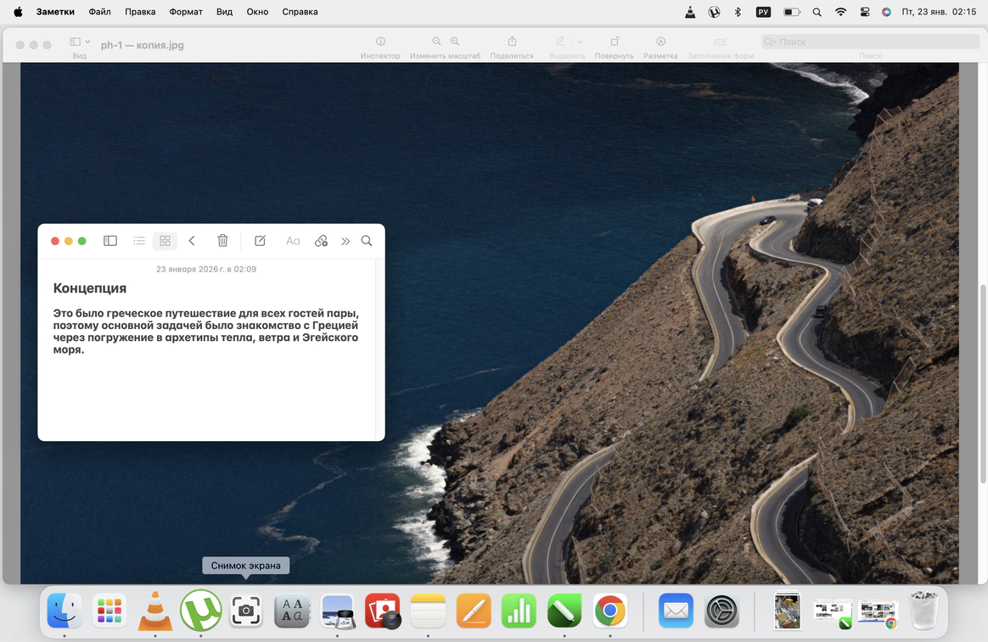Screen dimensions: 988x642
Task: Switch Notes to gallery view
Action: coord(165,241)
